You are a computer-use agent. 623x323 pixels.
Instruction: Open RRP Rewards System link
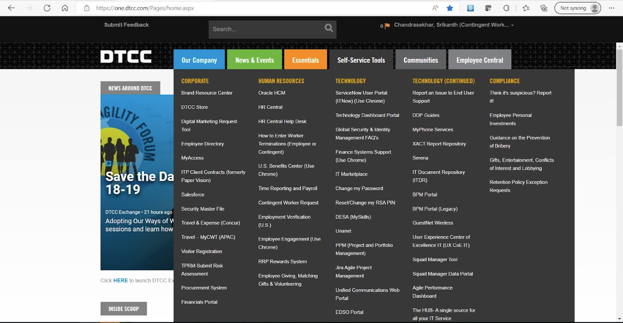point(283,262)
